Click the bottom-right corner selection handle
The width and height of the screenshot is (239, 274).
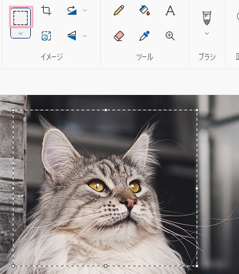197,266
